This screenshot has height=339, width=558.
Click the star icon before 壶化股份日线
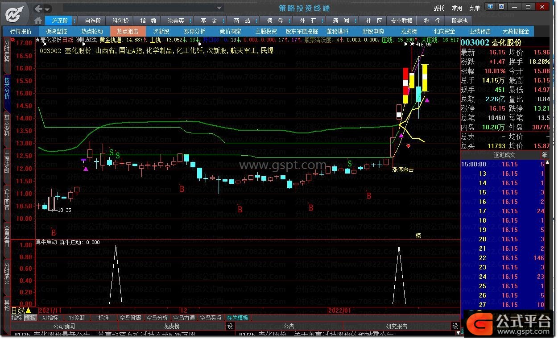[37, 40]
